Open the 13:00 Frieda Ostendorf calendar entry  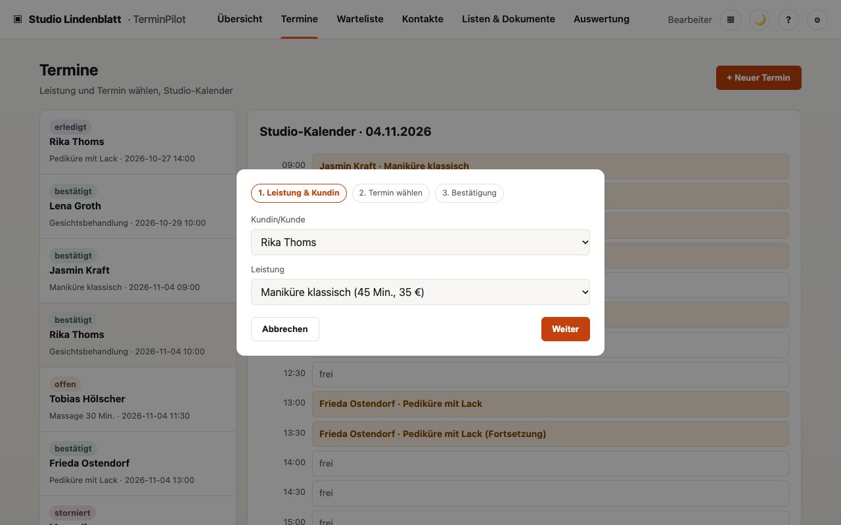(x=550, y=404)
